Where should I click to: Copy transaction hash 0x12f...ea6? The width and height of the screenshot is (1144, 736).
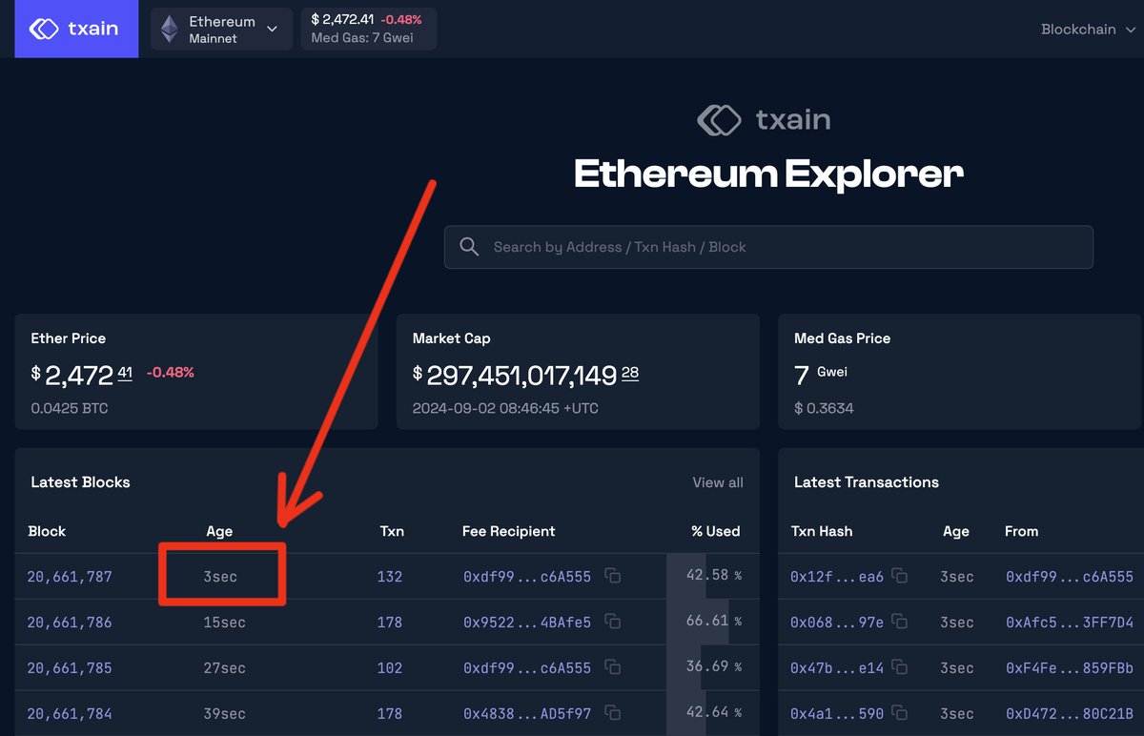click(x=899, y=577)
